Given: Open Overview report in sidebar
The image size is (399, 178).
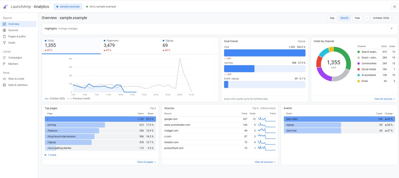Looking at the screenshot, I should [19, 24].
